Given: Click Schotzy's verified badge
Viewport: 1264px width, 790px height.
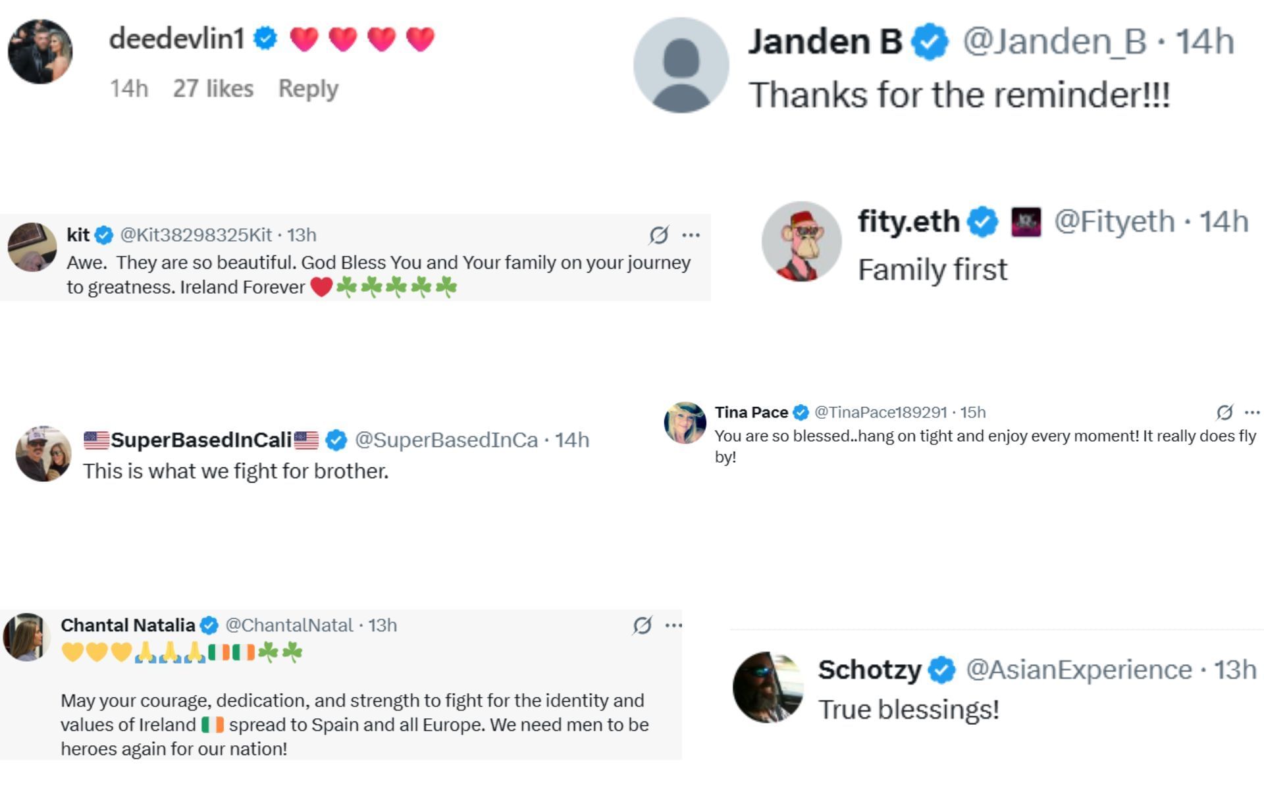Looking at the screenshot, I should click(941, 670).
